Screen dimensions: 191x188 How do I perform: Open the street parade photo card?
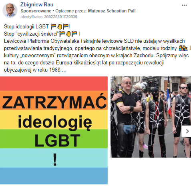[151, 117]
